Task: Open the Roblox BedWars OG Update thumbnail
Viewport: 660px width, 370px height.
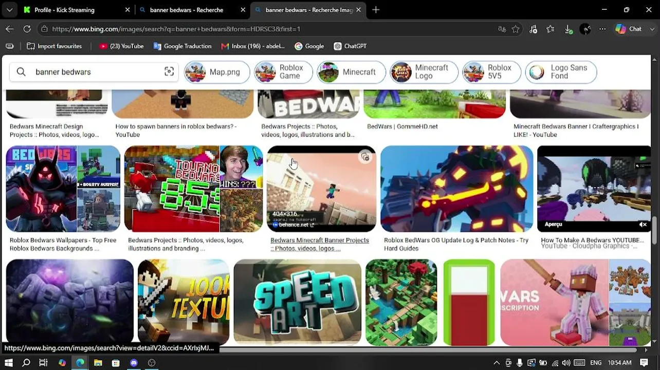Action: [x=457, y=189]
